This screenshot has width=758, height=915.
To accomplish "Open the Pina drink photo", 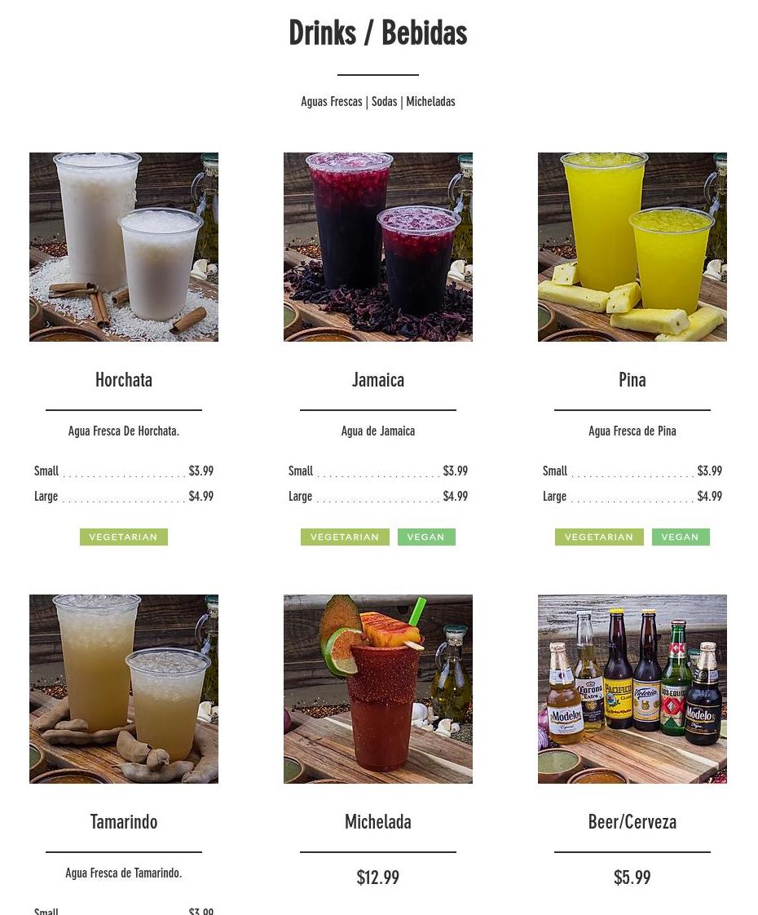I will pyautogui.click(x=632, y=247).
